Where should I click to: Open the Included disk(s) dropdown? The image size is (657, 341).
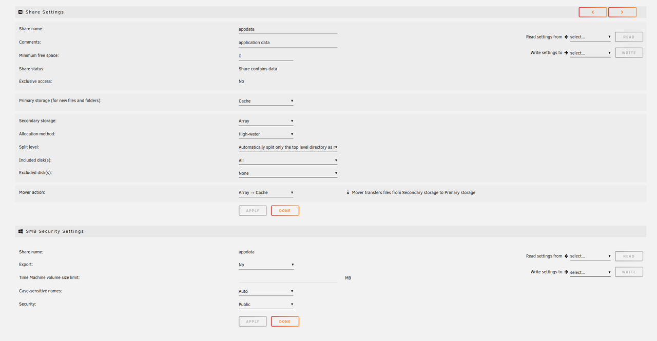click(288, 161)
